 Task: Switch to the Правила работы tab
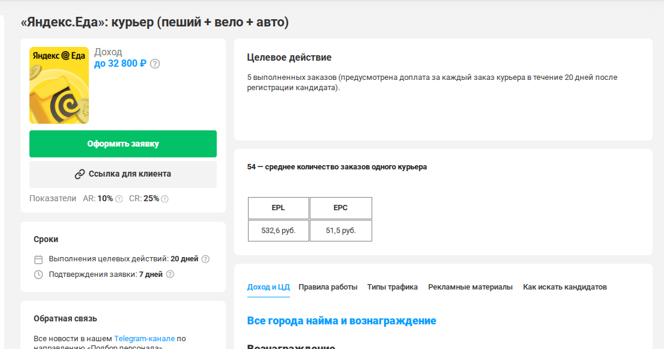coord(328,287)
